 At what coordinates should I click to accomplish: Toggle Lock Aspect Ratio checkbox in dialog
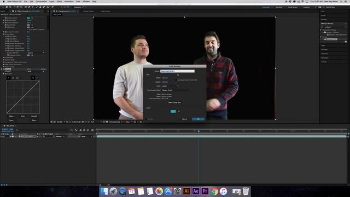[x=176, y=80]
